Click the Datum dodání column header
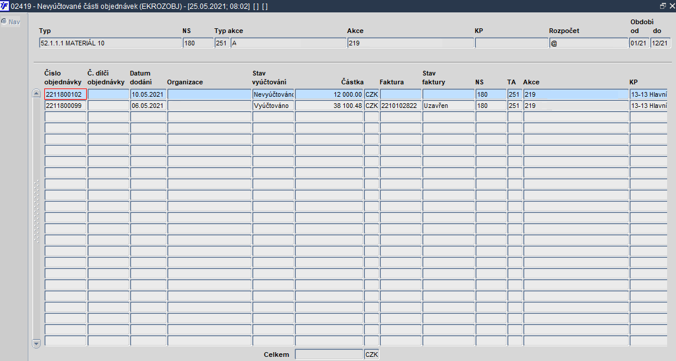The width and height of the screenshot is (676, 361). pos(141,77)
